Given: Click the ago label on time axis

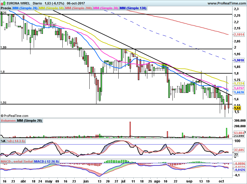Looking at the screenshot, I should 157,181.
